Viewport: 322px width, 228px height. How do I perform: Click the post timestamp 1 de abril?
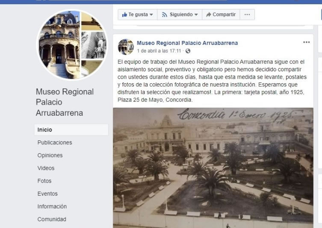tap(159, 51)
